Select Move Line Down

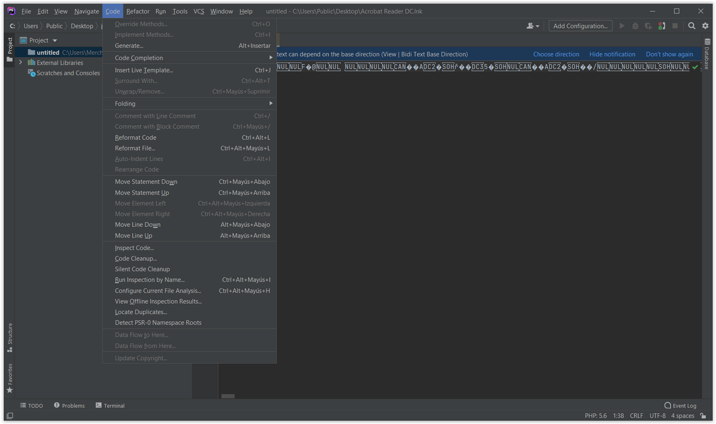(x=190, y=225)
